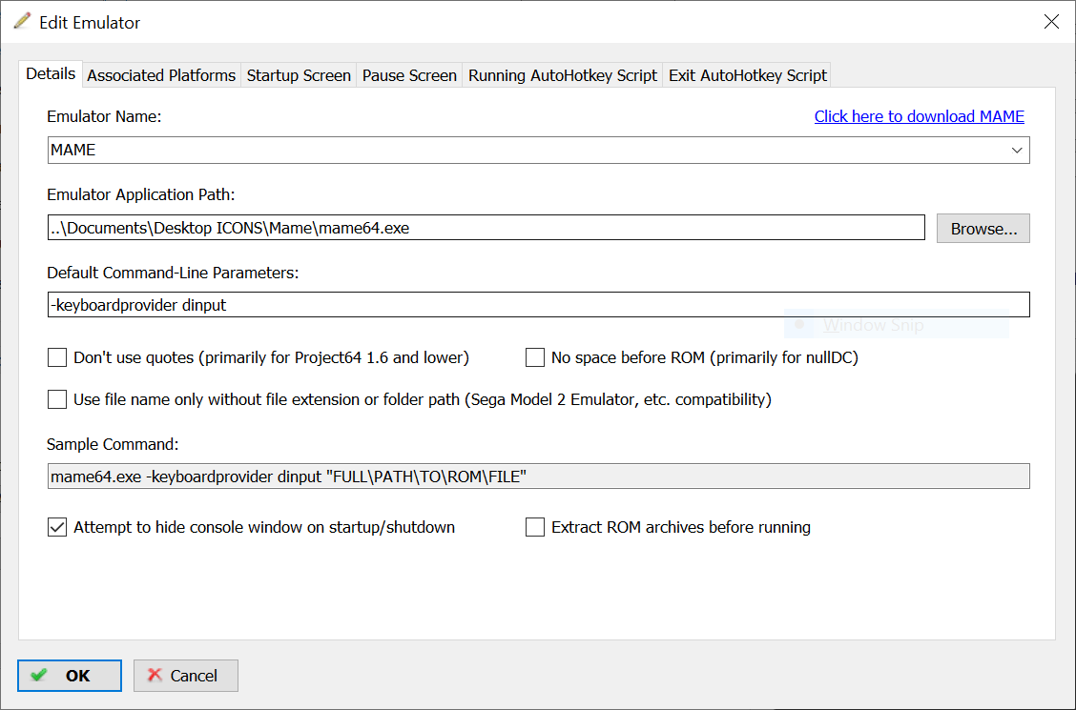Open the Associated Platforms tab
This screenshot has width=1076, height=710.
pos(161,75)
